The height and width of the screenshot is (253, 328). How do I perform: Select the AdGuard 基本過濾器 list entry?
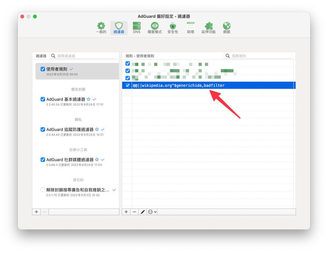point(77,101)
